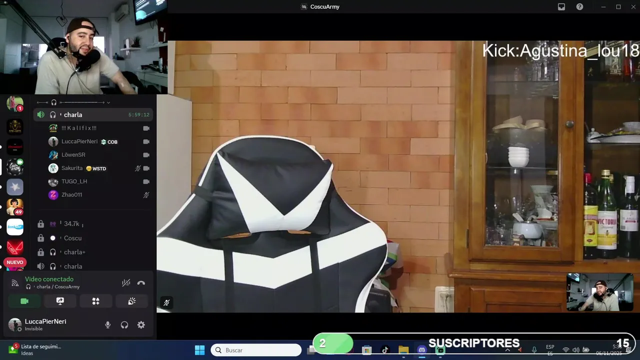Open the grey star server icon
Screen dimensions: 640x360
coord(15,187)
